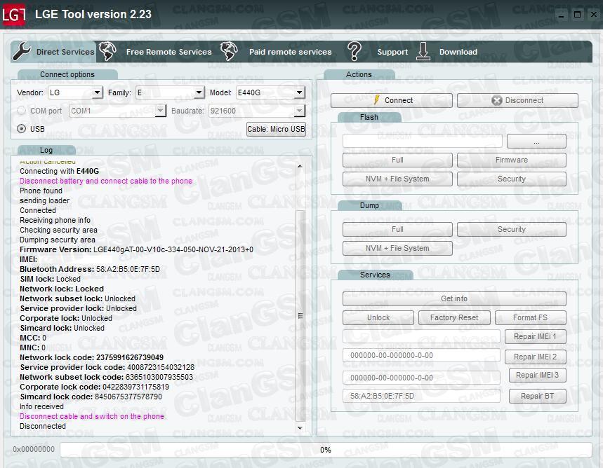
Task: Click the download arrow icon
Action: pos(423,51)
